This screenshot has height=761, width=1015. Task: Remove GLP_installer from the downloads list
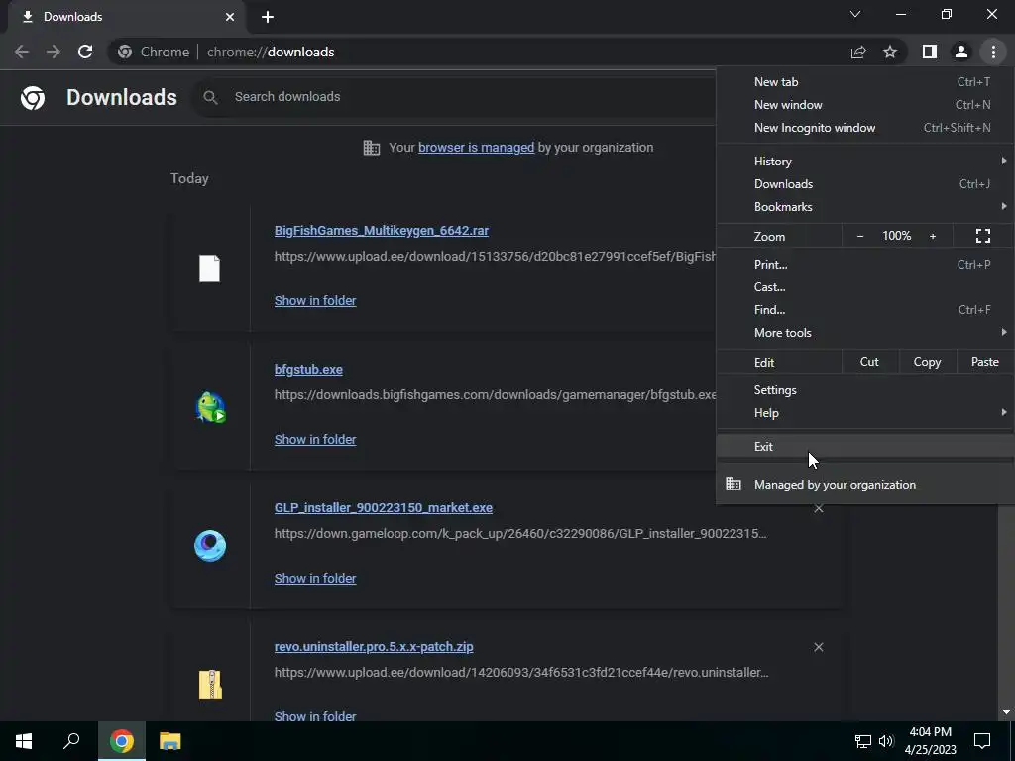(x=818, y=508)
